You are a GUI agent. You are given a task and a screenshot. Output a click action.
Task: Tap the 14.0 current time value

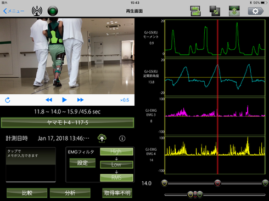tap(147, 183)
